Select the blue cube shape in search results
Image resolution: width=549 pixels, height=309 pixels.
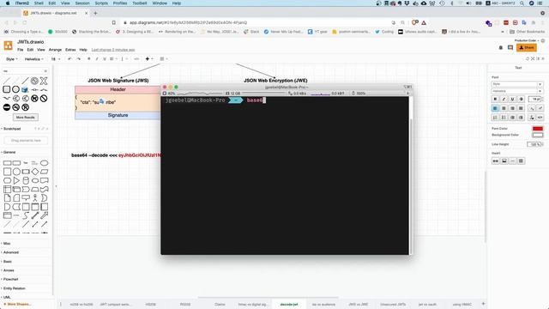[x=25, y=89]
